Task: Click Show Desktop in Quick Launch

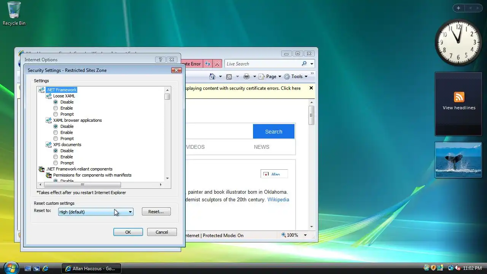Action: coord(28,268)
